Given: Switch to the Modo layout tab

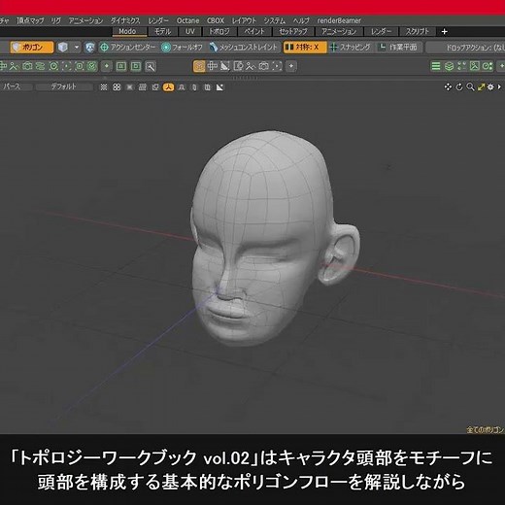Looking at the screenshot, I should [129, 31].
